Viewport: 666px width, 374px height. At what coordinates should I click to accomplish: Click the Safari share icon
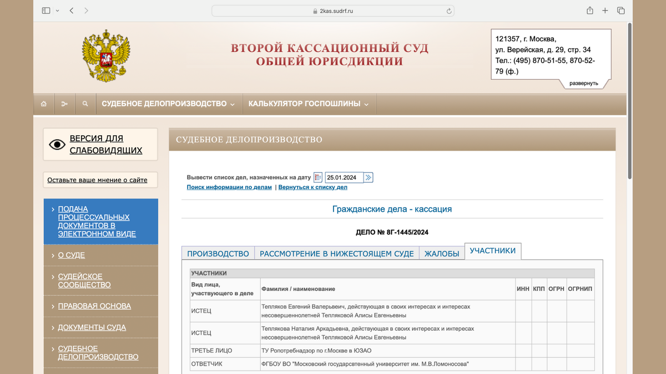(x=589, y=10)
